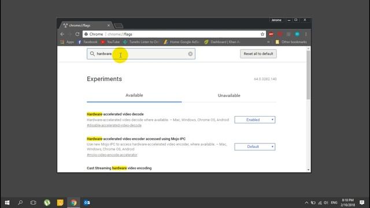Viewport: 370px width, 208px height.
Task: Switch to the Available tab
Action: point(134,95)
